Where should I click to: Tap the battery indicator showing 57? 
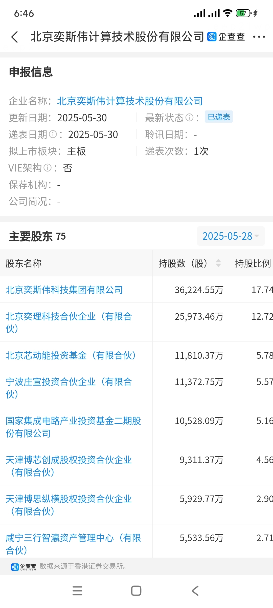(x=243, y=13)
